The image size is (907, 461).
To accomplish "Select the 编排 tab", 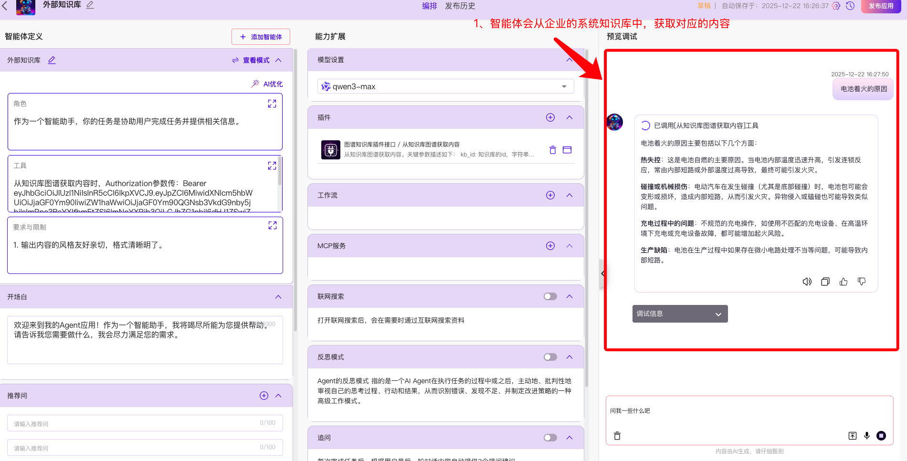I will coord(429,6).
